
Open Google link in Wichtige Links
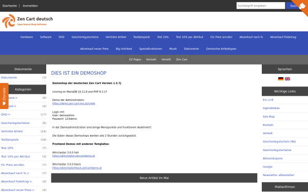(x=267, y=167)
